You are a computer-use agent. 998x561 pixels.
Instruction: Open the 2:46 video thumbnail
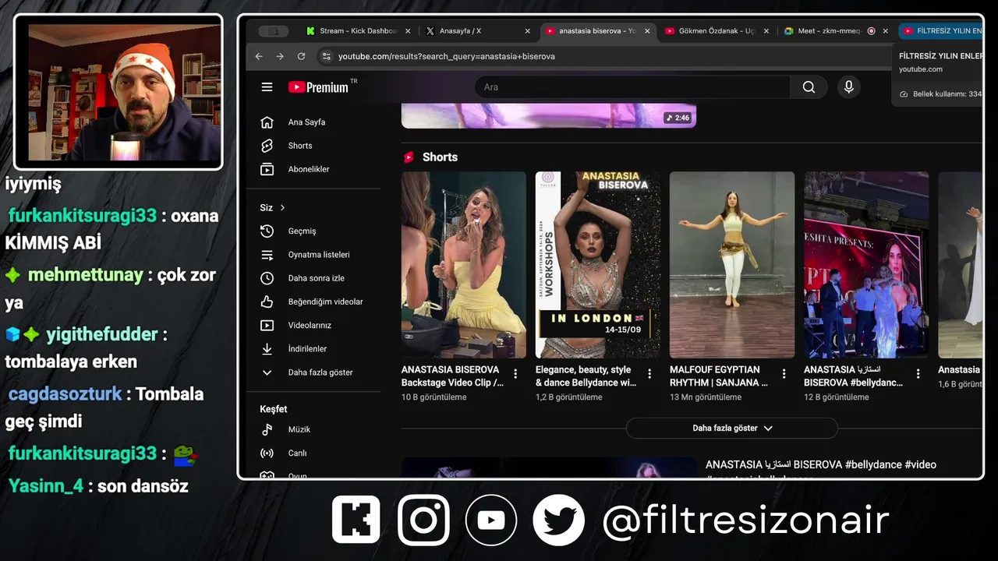pyautogui.click(x=548, y=115)
